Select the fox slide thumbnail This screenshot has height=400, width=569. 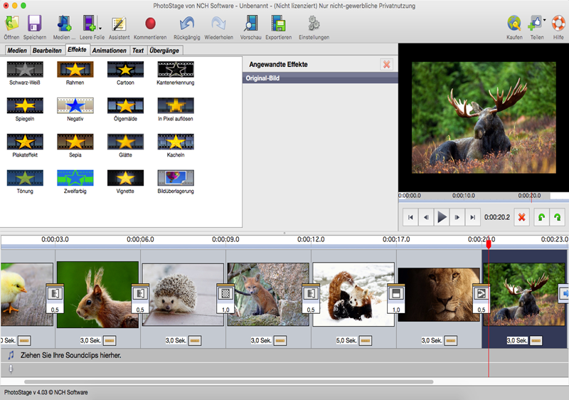[x=268, y=295]
